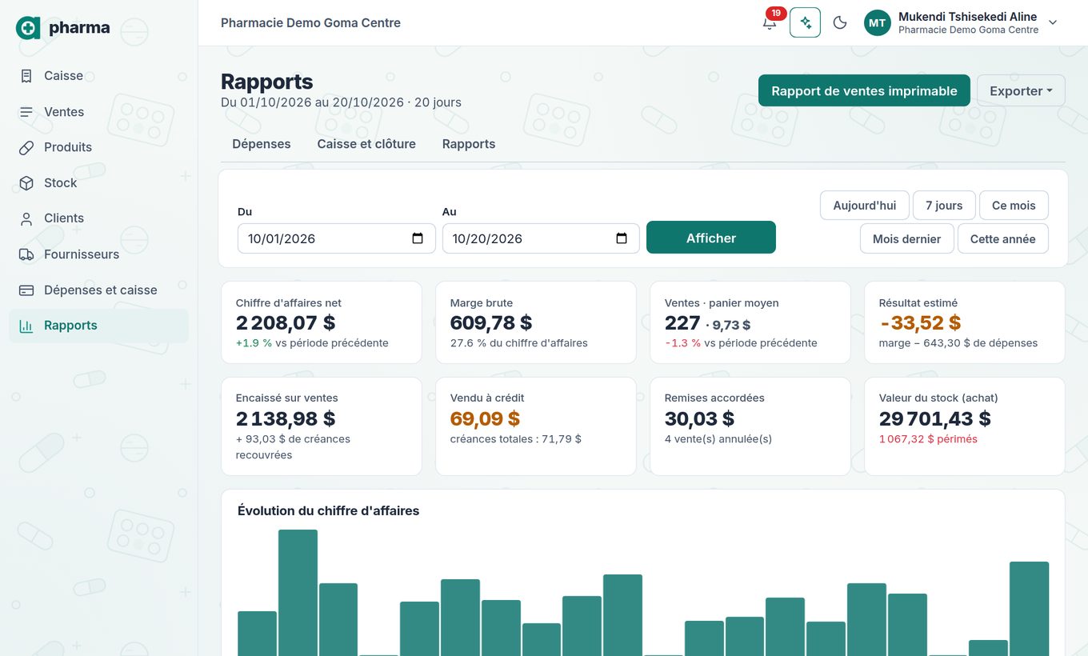Click the tallest bar in revenue chart
Viewport: 1088px width, 656px height.
(298, 593)
